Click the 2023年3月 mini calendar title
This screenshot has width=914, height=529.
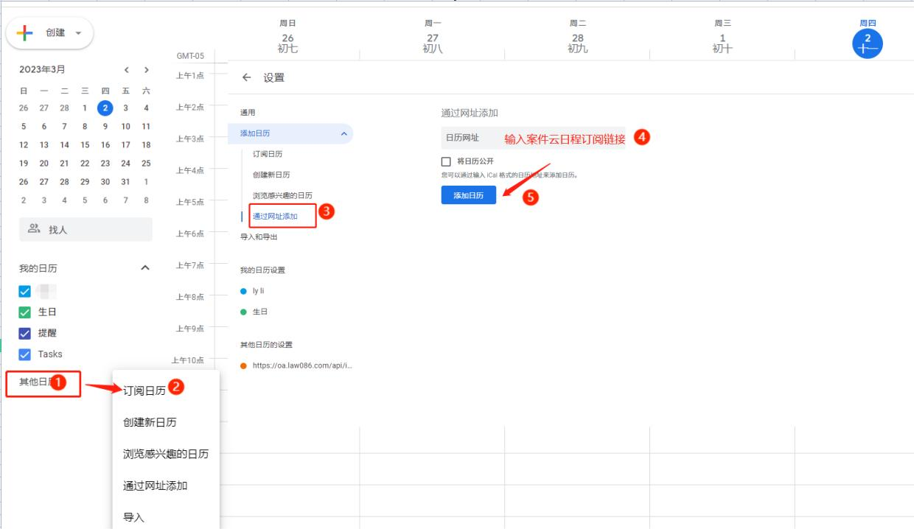[x=42, y=70]
